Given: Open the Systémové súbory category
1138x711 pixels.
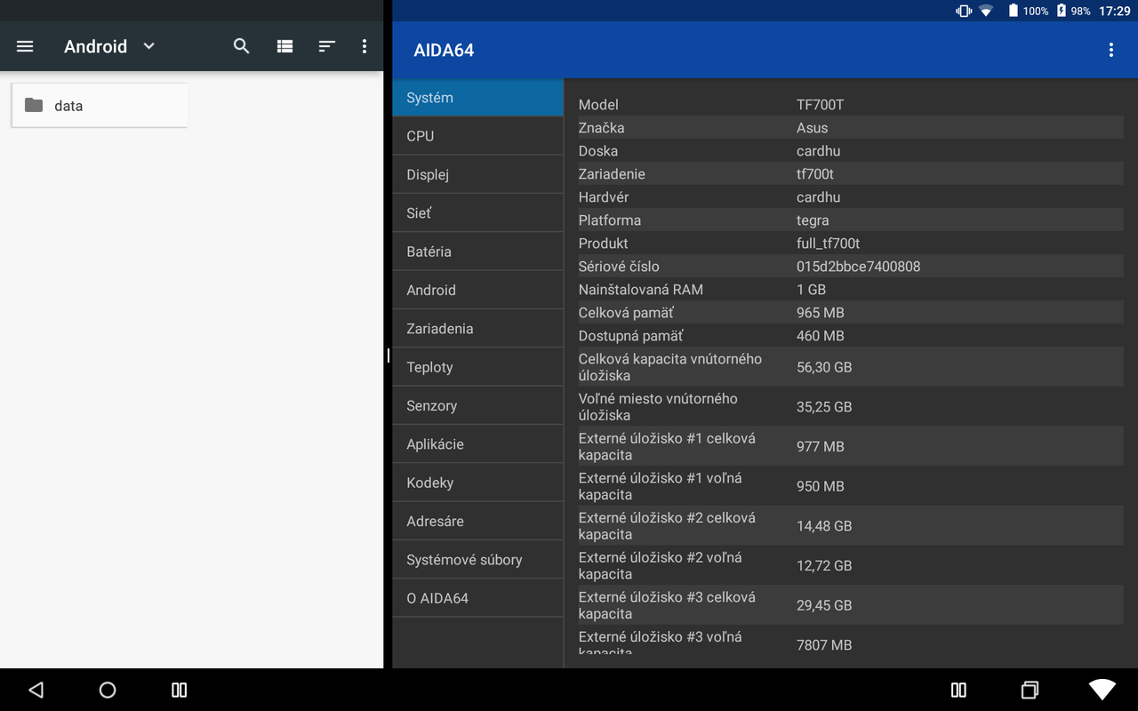Looking at the screenshot, I should 477,560.
